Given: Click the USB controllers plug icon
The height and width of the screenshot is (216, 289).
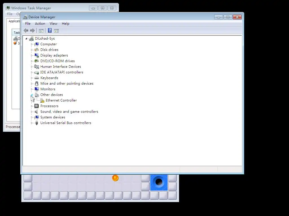Looking at the screenshot, I should (37, 123).
